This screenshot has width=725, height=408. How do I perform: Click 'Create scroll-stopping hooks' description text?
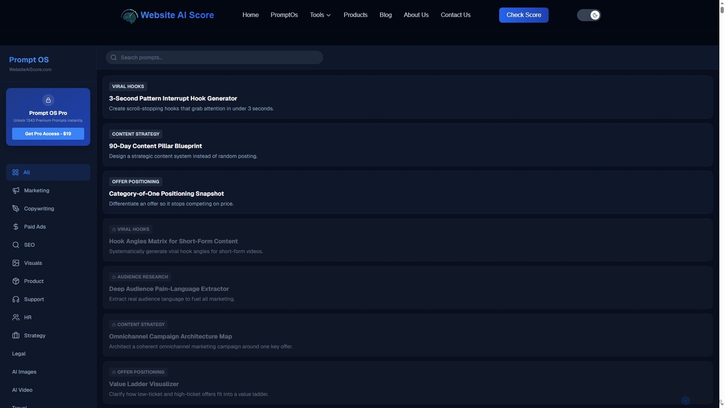pyautogui.click(x=191, y=108)
